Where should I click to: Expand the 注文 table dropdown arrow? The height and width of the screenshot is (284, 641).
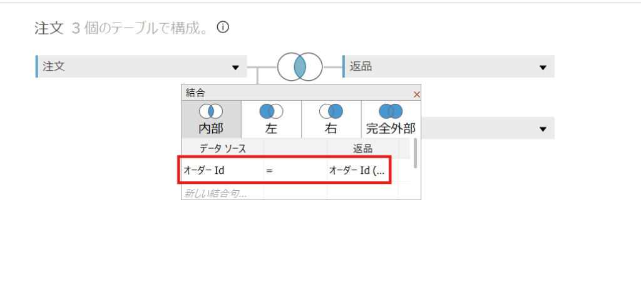[x=235, y=67]
